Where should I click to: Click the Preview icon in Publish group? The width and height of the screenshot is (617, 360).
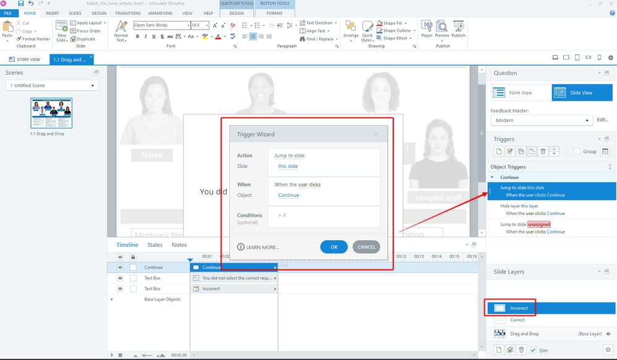(441, 28)
